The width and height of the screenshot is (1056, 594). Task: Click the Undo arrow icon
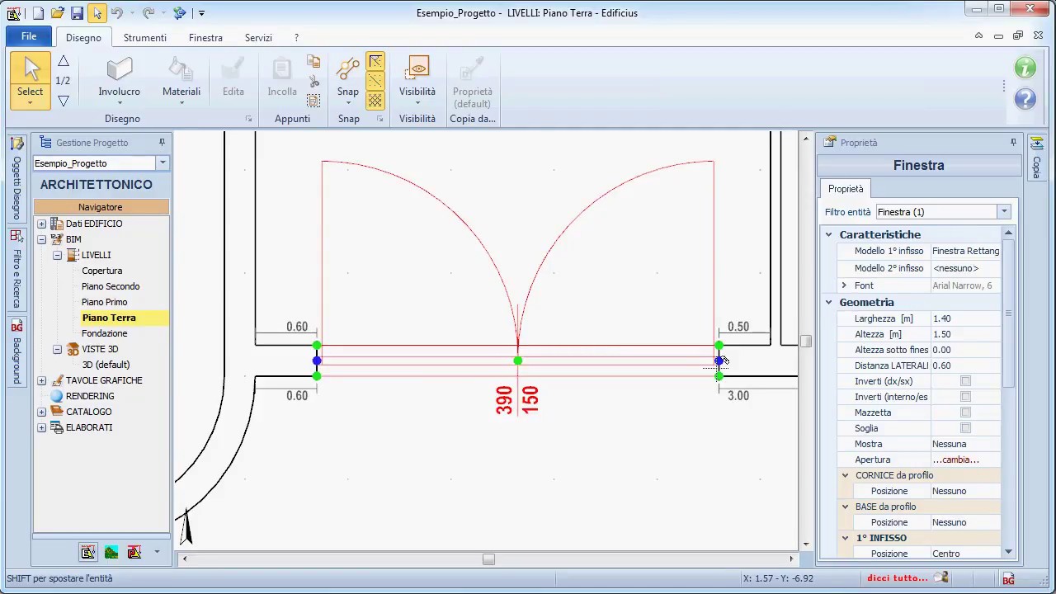coord(116,13)
